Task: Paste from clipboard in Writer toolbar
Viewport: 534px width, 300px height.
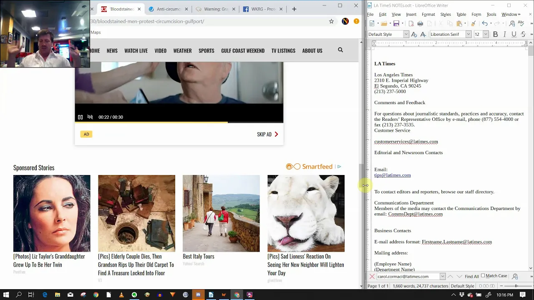Action: (459, 24)
